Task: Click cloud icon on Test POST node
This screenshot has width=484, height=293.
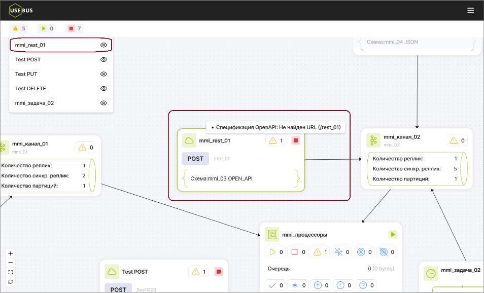Action: click(112, 272)
